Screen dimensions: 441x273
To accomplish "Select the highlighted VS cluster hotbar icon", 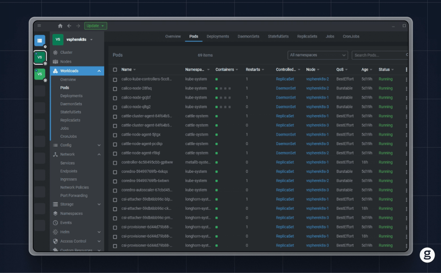I will [40, 57].
